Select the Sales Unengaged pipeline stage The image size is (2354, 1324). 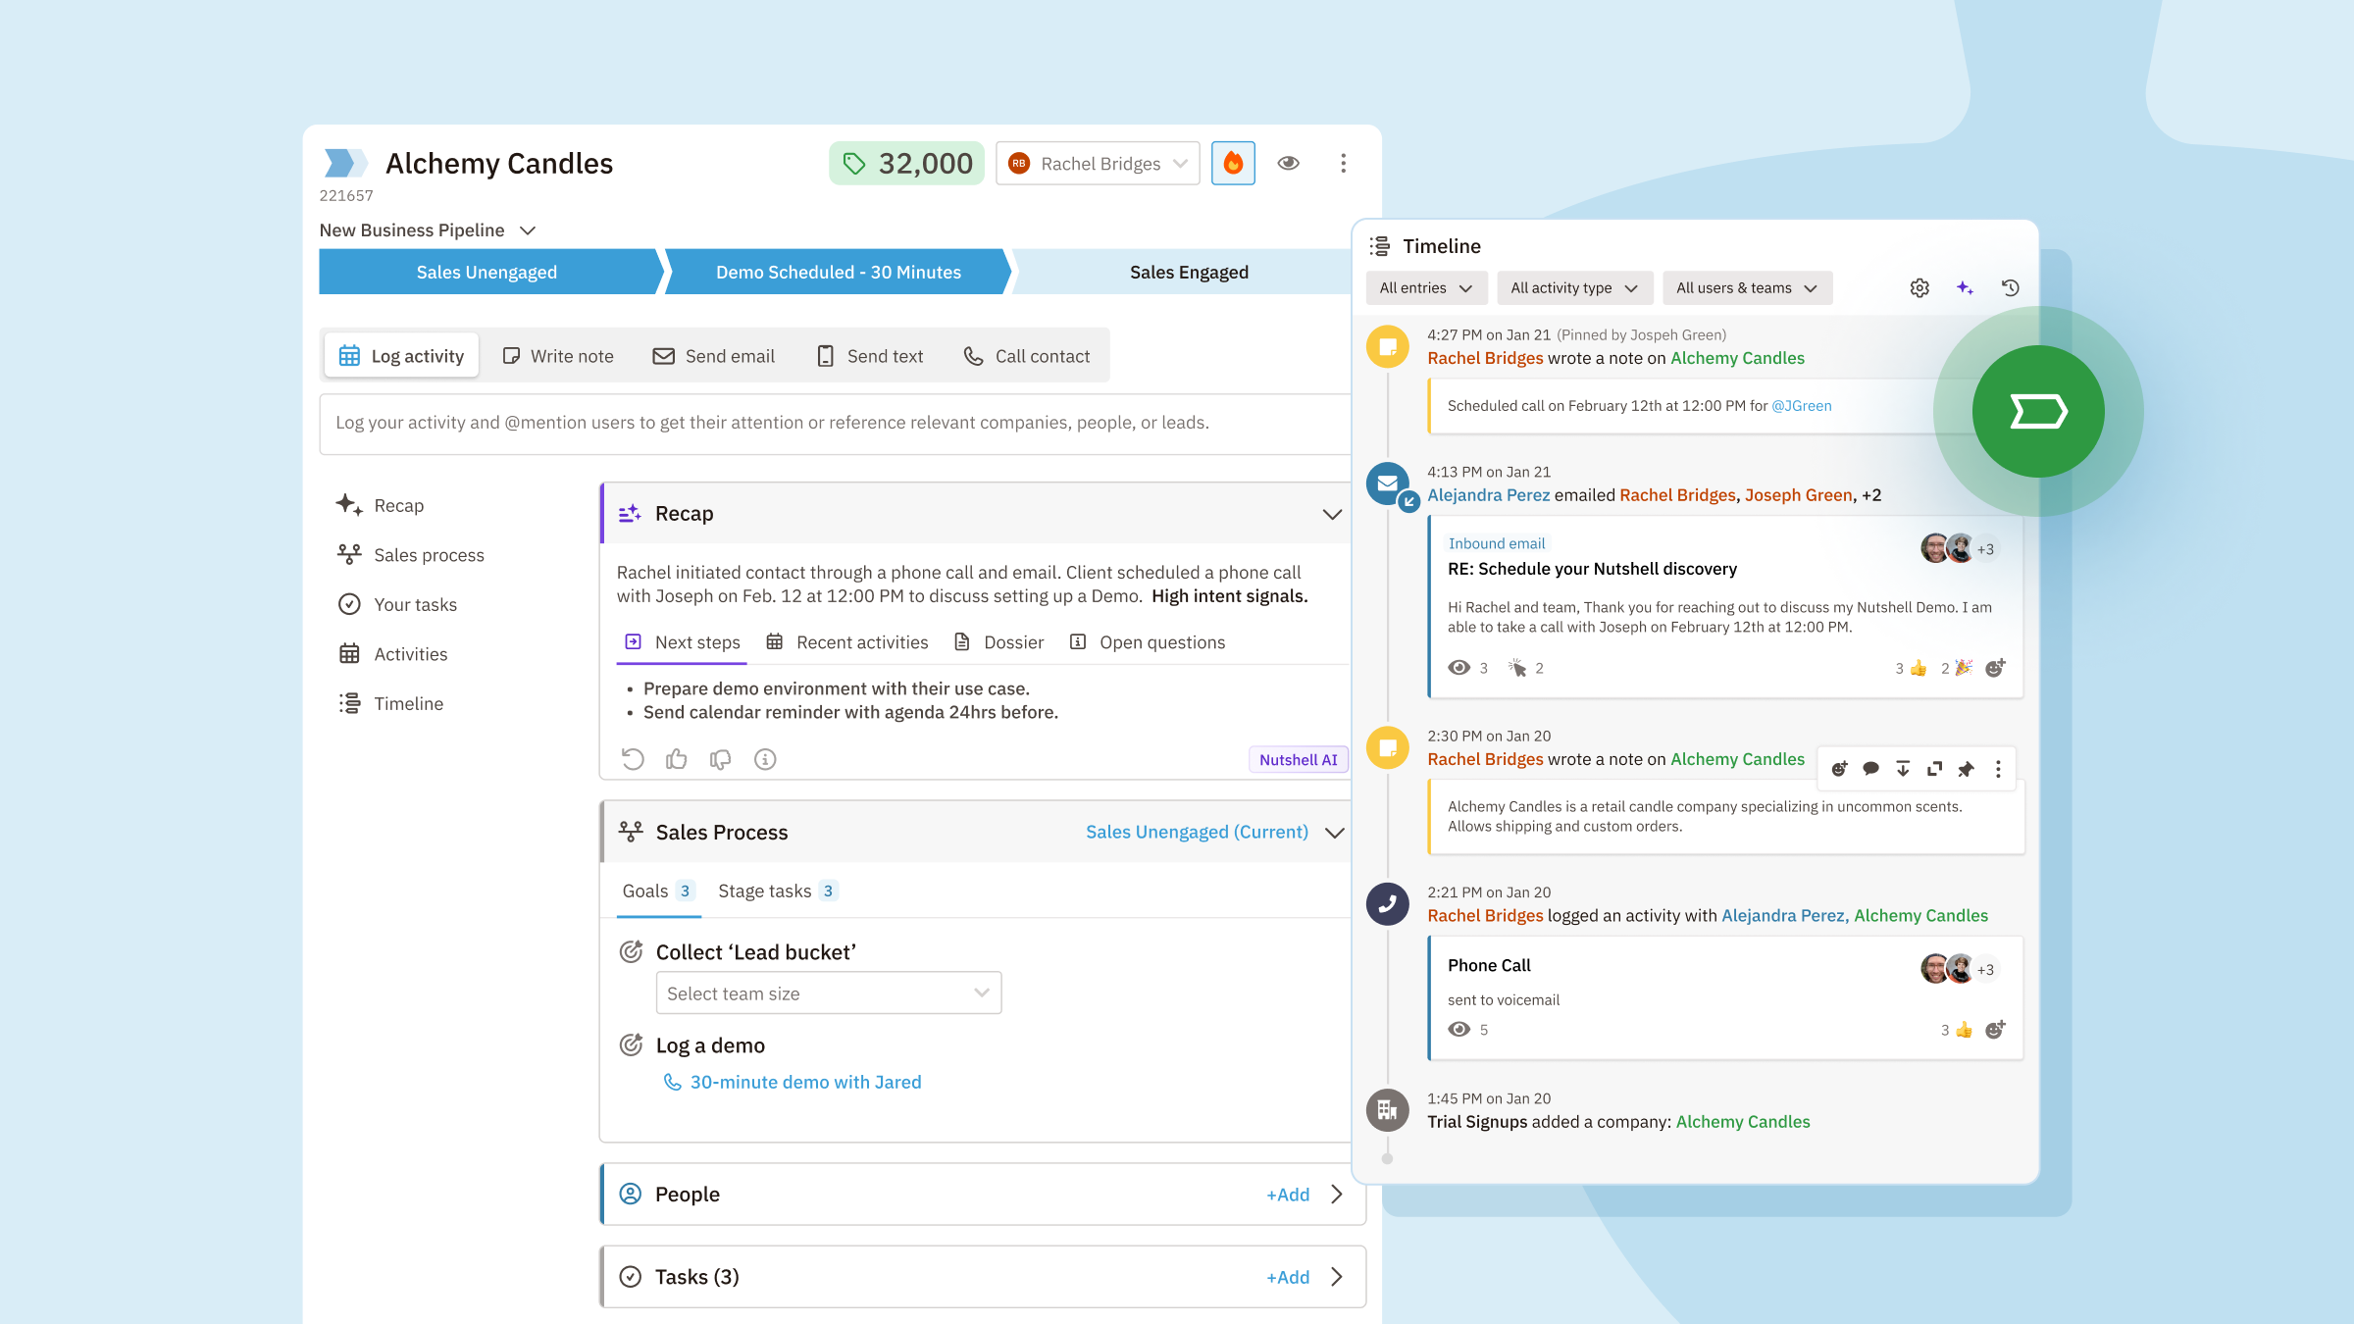tap(486, 272)
